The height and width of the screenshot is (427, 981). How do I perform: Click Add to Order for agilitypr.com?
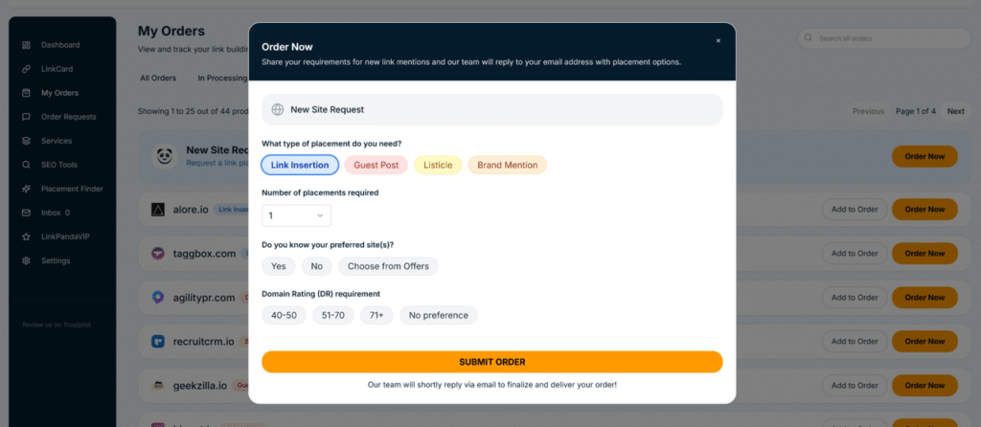855,298
